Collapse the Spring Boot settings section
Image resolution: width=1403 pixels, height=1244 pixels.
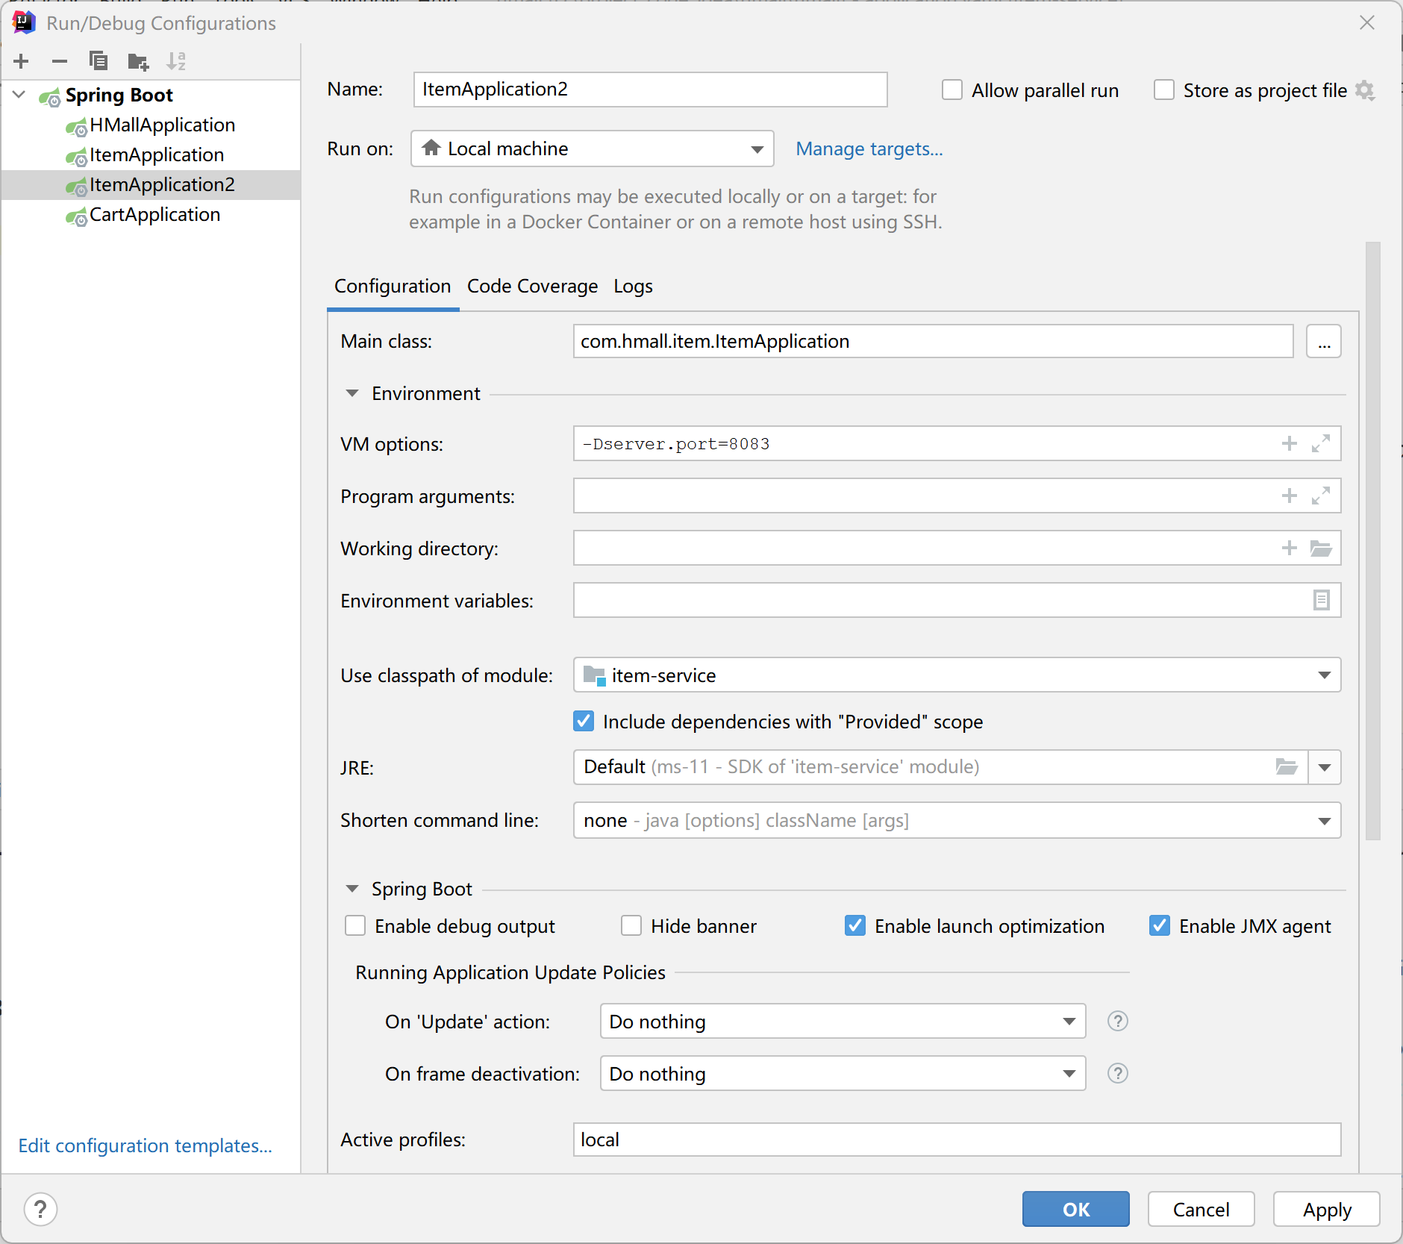tap(352, 889)
